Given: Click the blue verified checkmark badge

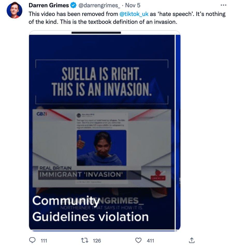Looking at the screenshot, I should (x=73, y=5).
